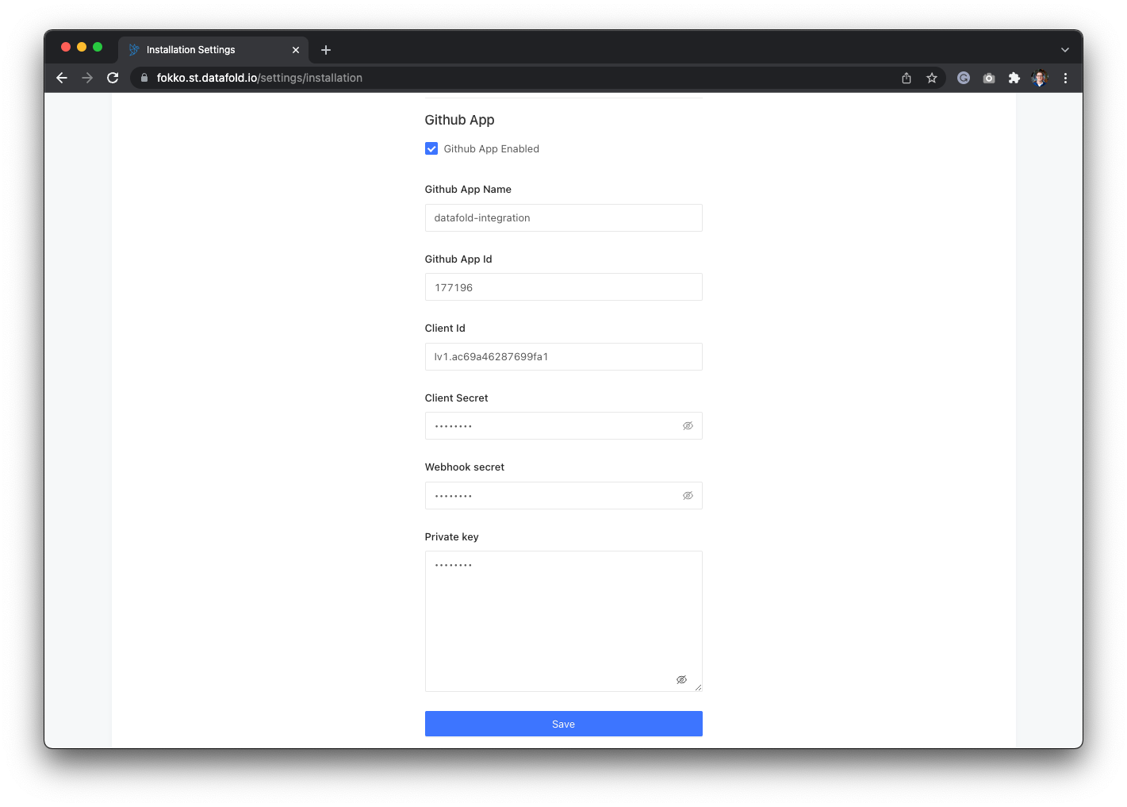The image size is (1127, 807).
Task: Click the address bar URL
Action: 259,78
